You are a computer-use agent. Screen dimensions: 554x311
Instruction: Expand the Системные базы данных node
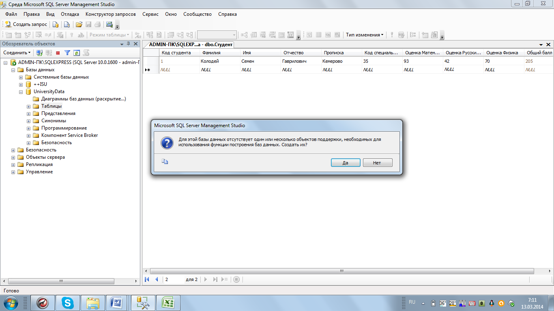point(21,77)
